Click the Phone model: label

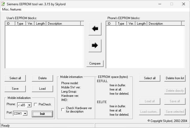(x=70, y=83)
